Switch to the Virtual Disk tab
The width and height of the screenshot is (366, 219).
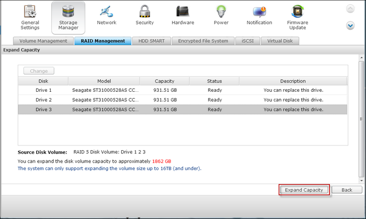(280, 41)
